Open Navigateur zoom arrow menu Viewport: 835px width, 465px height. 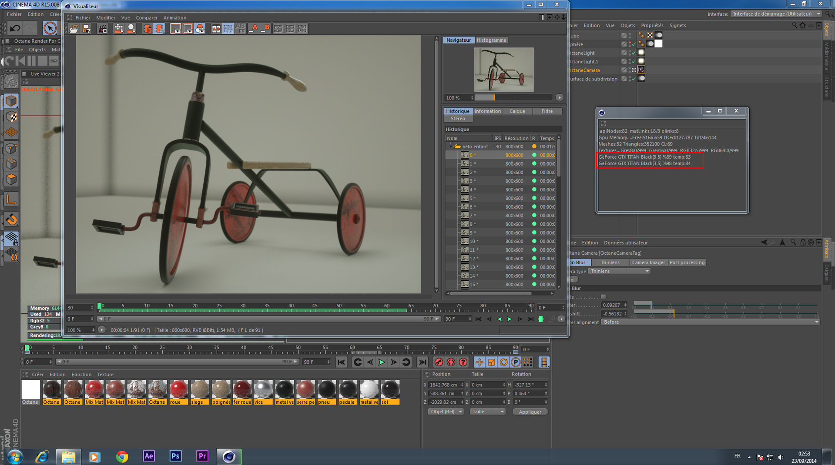tap(559, 97)
